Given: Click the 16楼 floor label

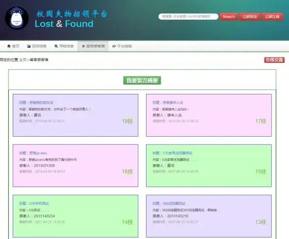Looking at the screenshot, I should tap(127, 172).
